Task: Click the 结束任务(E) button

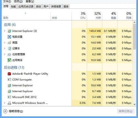Action: click(x=126, y=111)
